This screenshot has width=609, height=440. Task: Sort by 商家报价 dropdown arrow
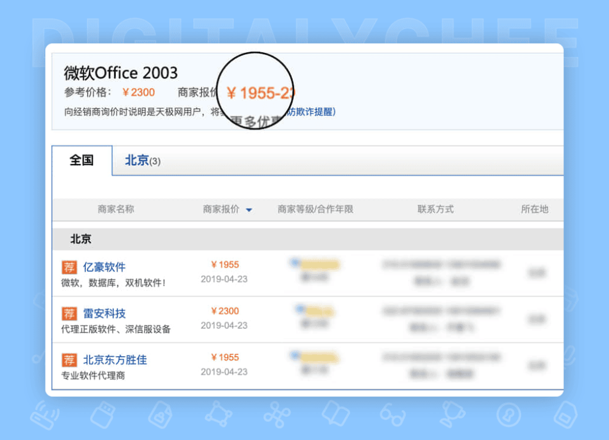(x=249, y=210)
